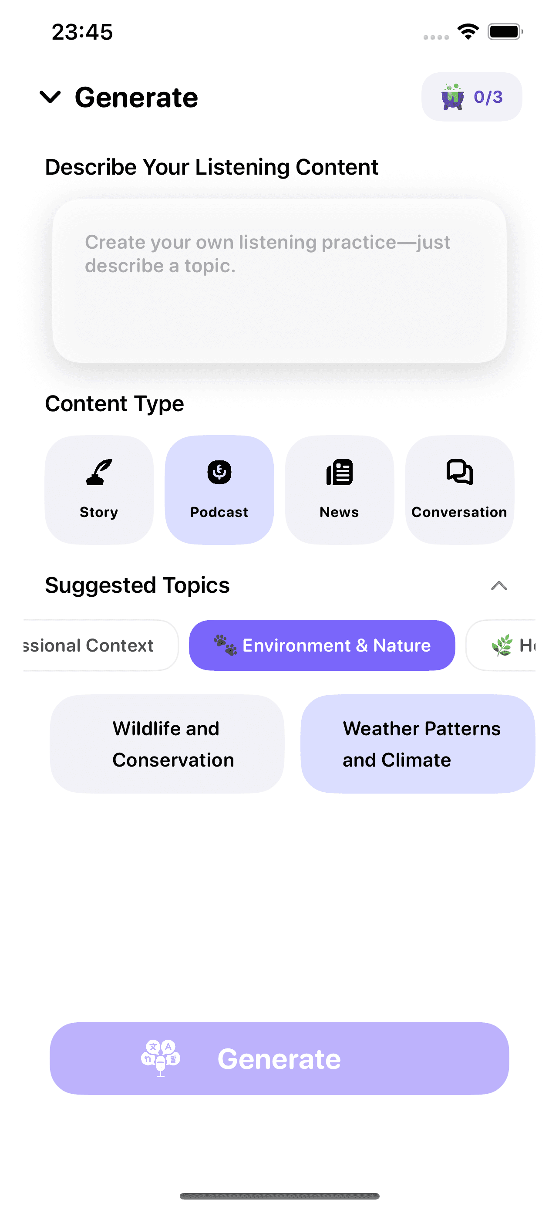This screenshot has height=1210, width=559.
Task: Pick the Conversation chat bubbles icon
Action: [x=459, y=472]
